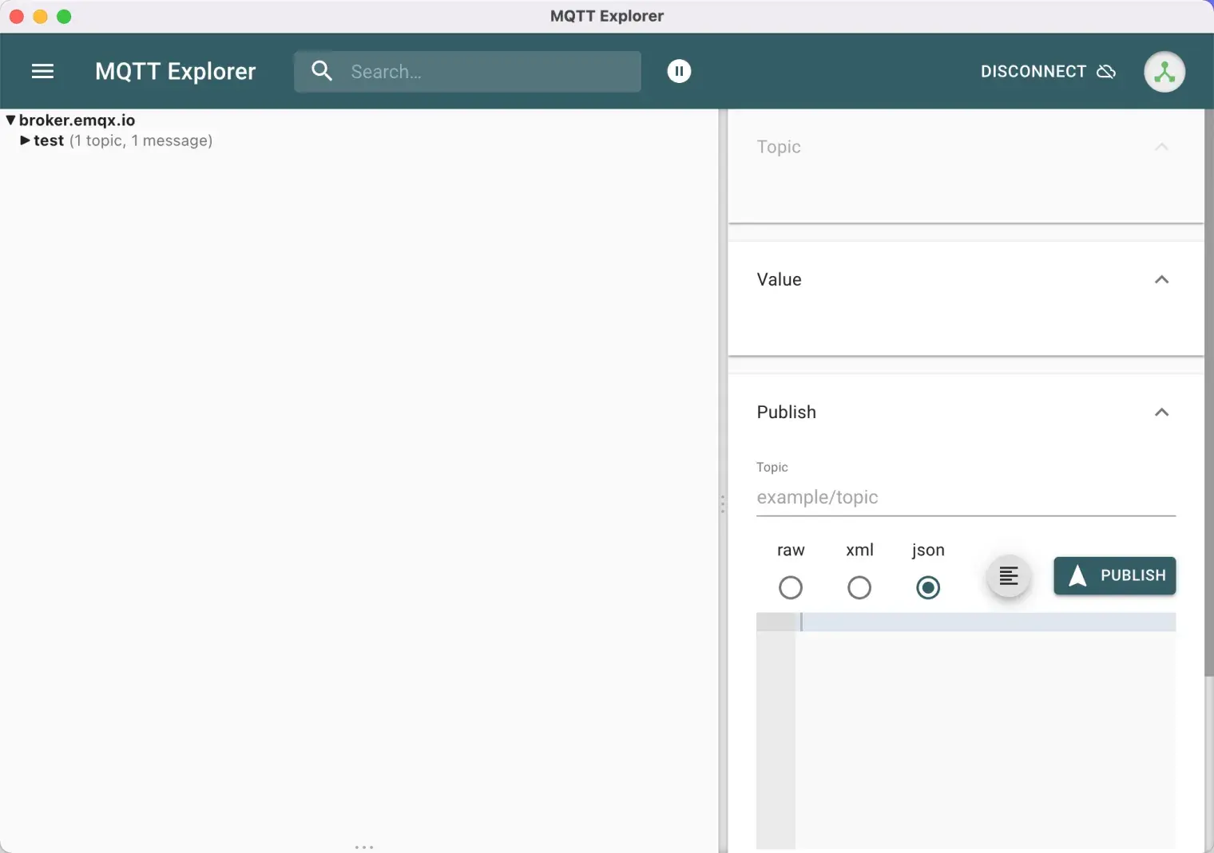This screenshot has height=853, width=1214.
Task: Collapse the Publish panel
Action: coord(1162,413)
